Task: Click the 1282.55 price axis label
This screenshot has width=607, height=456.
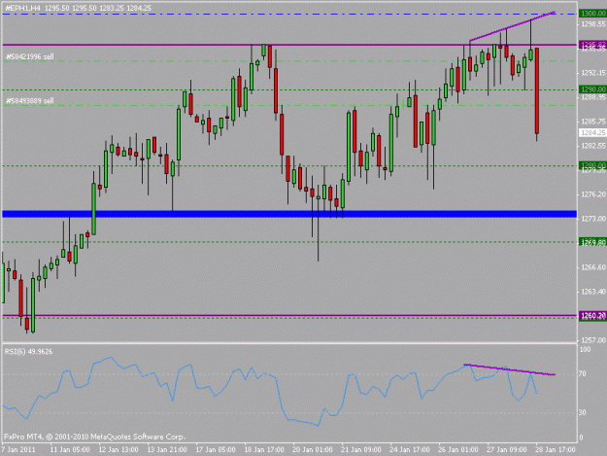Action: (592, 146)
